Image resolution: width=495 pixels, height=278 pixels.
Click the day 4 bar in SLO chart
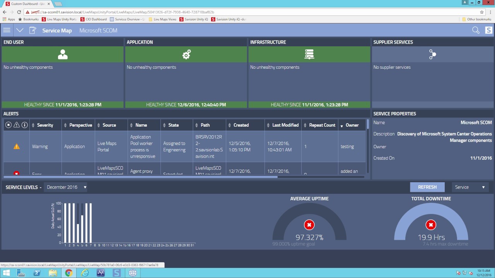pos(78,233)
